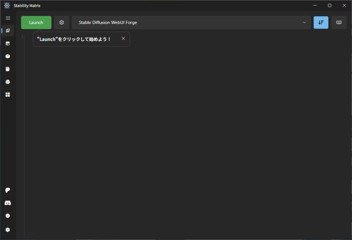Open launch options gear icon
The image size is (352, 240).
click(62, 22)
